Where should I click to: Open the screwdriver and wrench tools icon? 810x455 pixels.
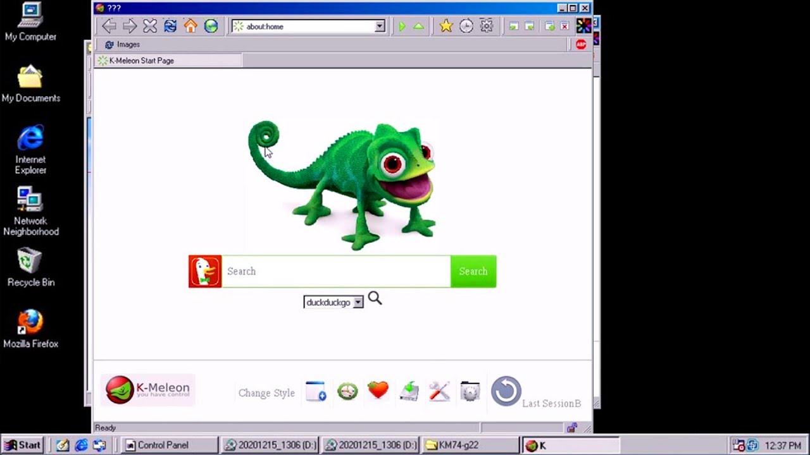[439, 391]
